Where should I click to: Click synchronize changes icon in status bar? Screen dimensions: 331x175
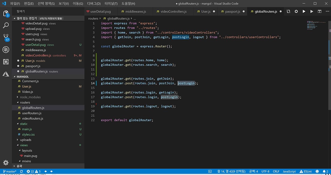21,171
